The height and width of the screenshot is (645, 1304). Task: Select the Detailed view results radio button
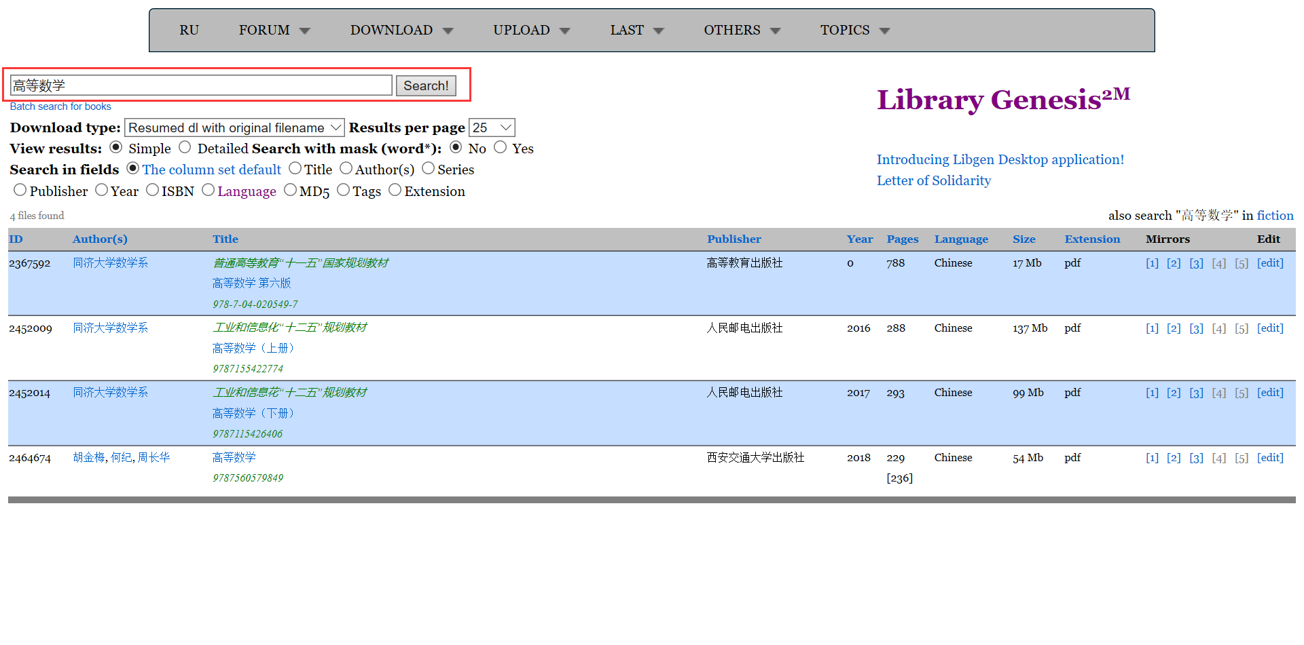[185, 148]
